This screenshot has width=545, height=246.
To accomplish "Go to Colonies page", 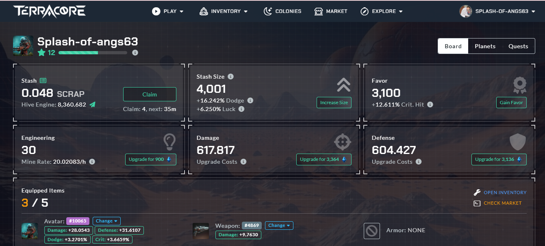I will tap(282, 11).
